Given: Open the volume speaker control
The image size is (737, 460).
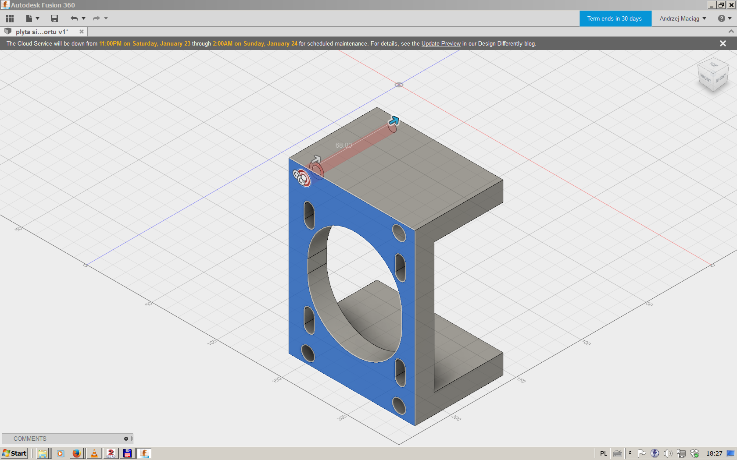Looking at the screenshot, I should (668, 453).
